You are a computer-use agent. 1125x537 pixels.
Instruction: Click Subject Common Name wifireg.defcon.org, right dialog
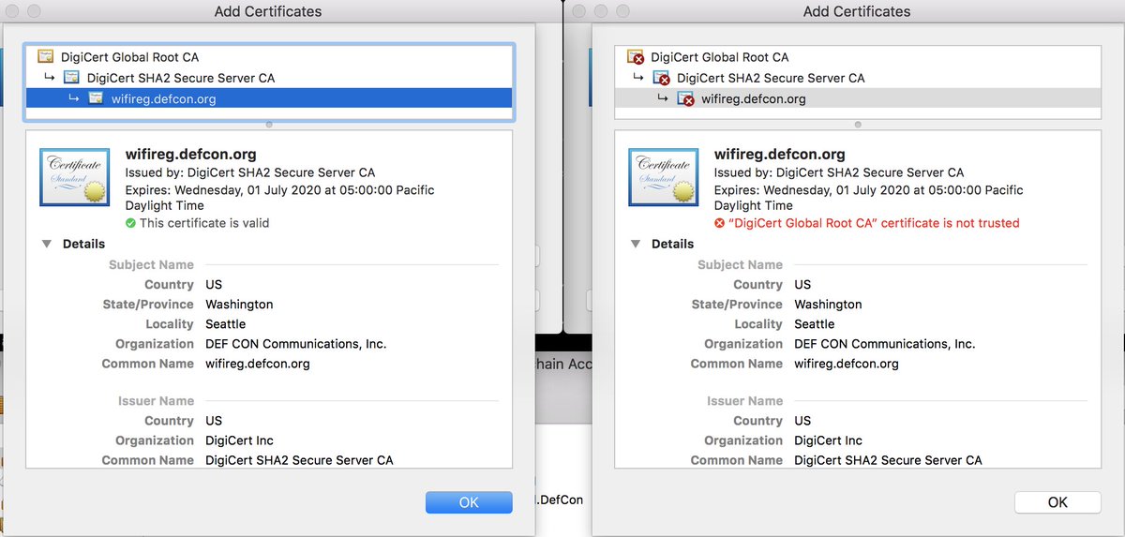point(847,364)
